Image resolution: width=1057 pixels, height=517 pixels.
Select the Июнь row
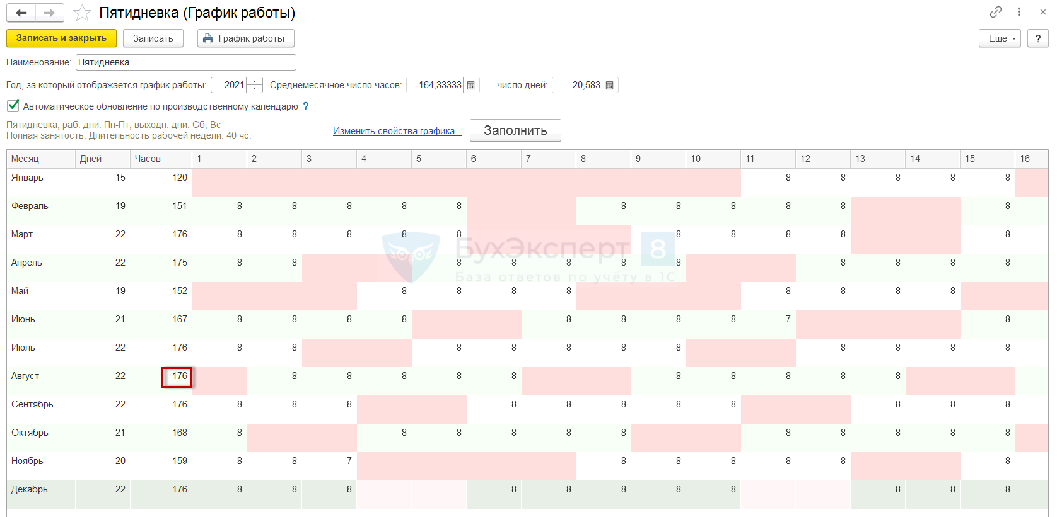point(527,324)
